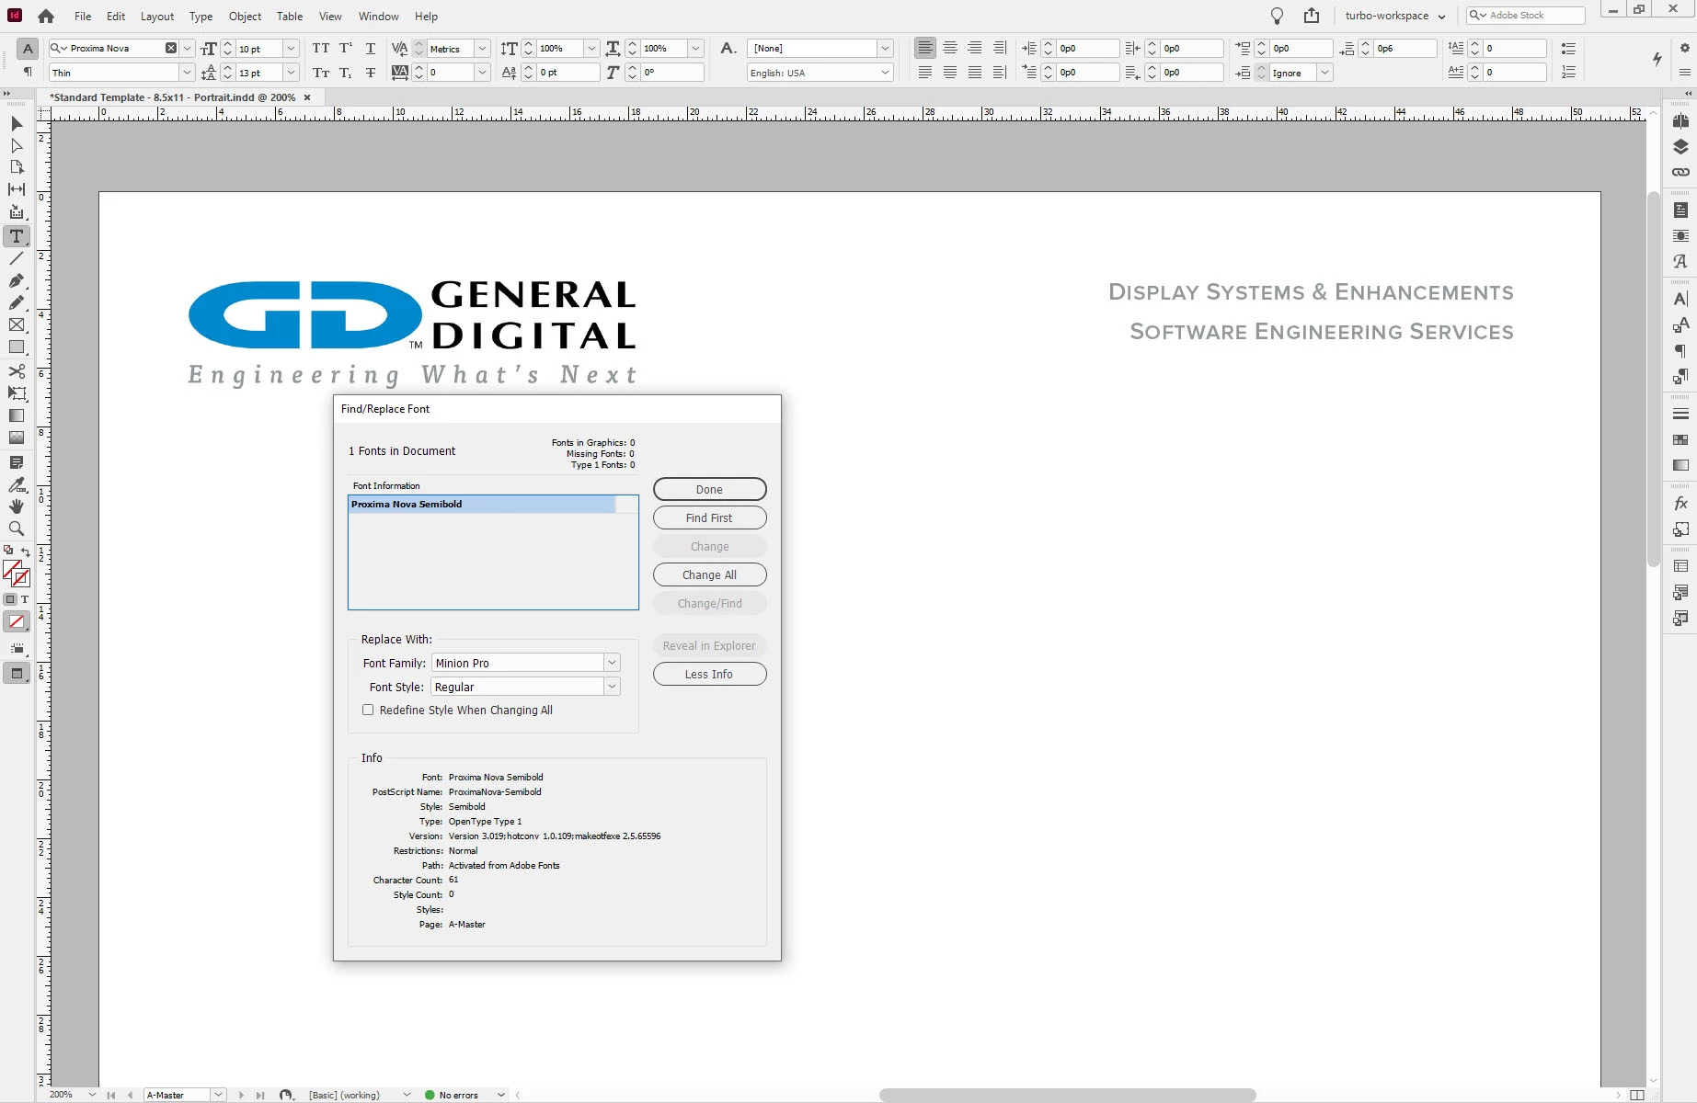Viewport: 1697px width, 1103px height.
Task: Open the character style [None] dropdown
Action: (885, 48)
